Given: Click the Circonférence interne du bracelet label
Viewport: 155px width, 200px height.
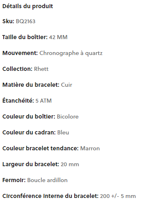Looking at the screenshot, I should click(x=50, y=196).
